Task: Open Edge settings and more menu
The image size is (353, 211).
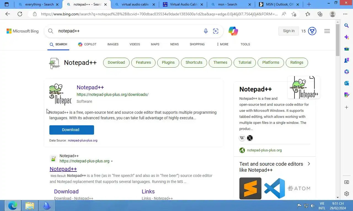Action: [345, 14]
